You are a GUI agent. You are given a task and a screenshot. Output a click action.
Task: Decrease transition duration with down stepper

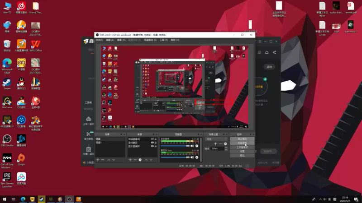226,150
